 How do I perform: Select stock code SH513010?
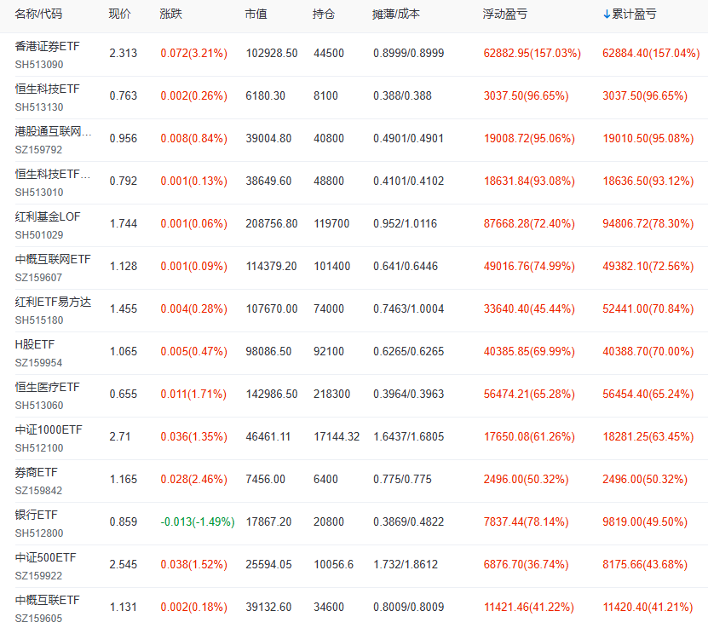pos(39,193)
